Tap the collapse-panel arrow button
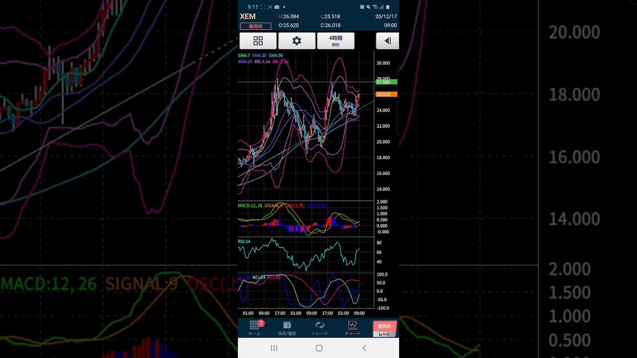 coord(388,41)
